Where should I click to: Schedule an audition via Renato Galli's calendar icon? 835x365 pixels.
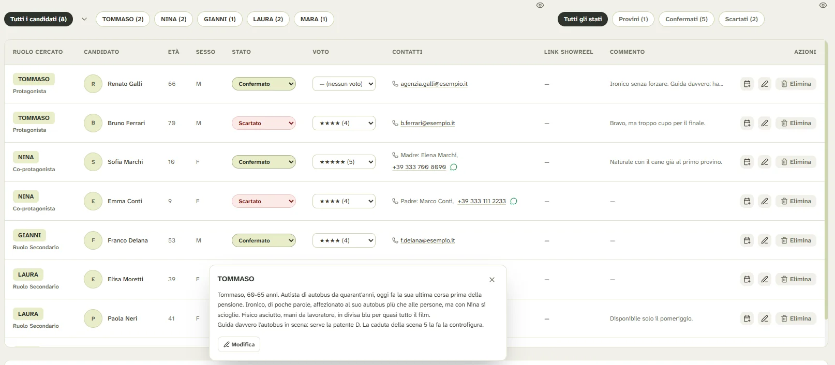(747, 84)
